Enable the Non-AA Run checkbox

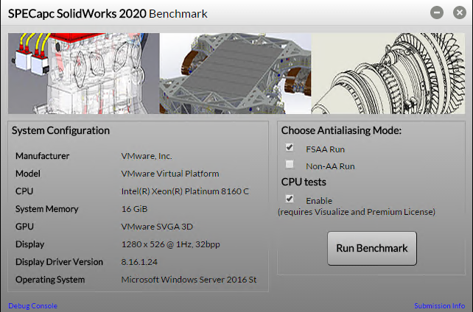point(290,166)
